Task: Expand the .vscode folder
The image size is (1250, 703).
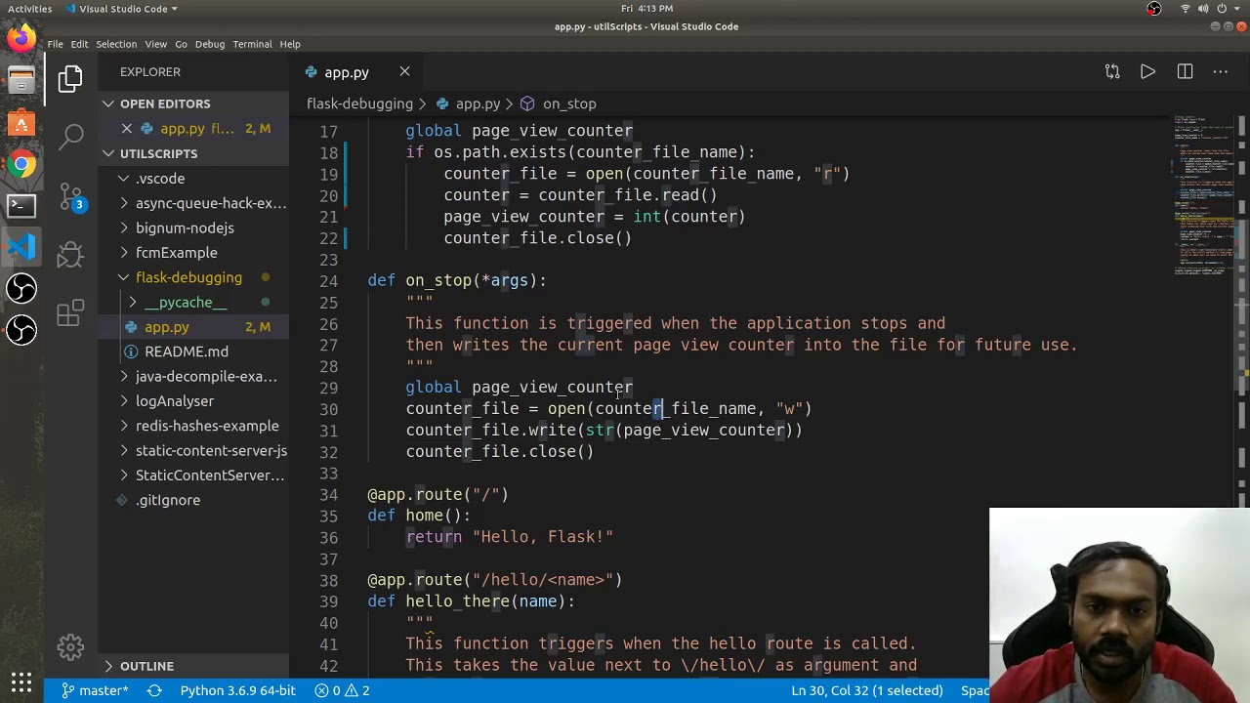Action: [193, 179]
